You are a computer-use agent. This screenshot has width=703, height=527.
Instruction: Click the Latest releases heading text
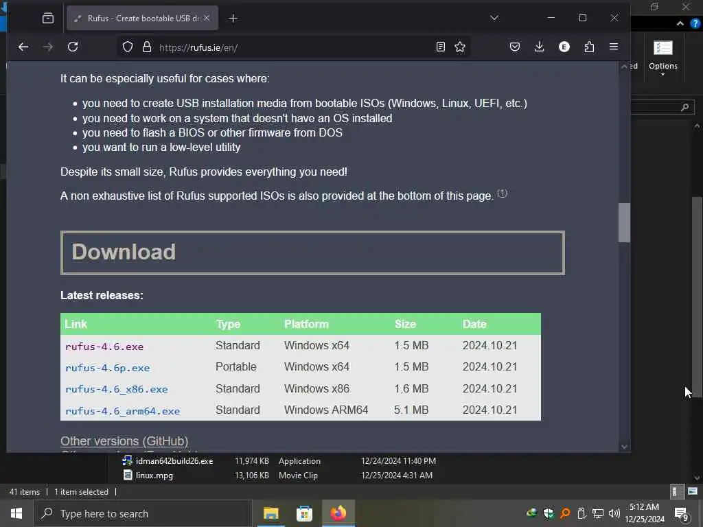point(102,295)
